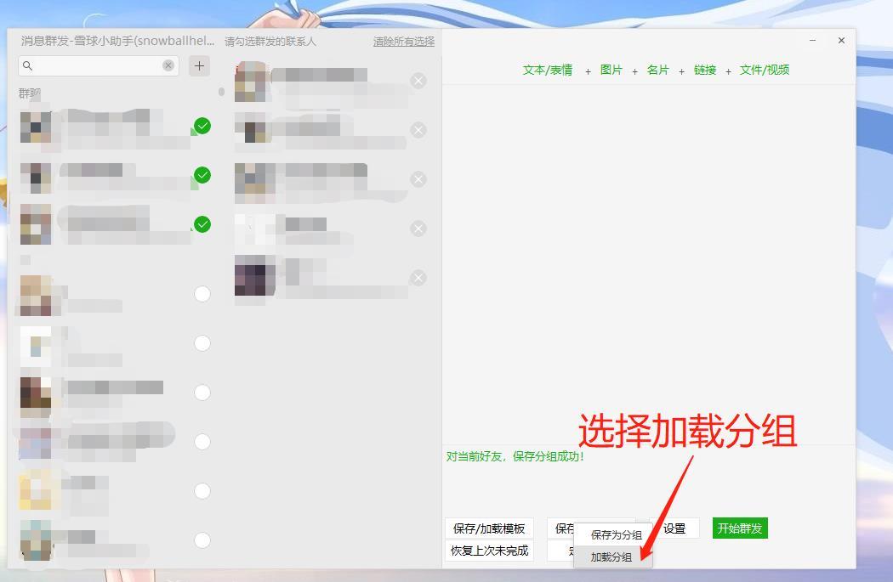Choose 保存为分组 from the popup menu
This screenshot has width=893, height=582.
point(616,534)
